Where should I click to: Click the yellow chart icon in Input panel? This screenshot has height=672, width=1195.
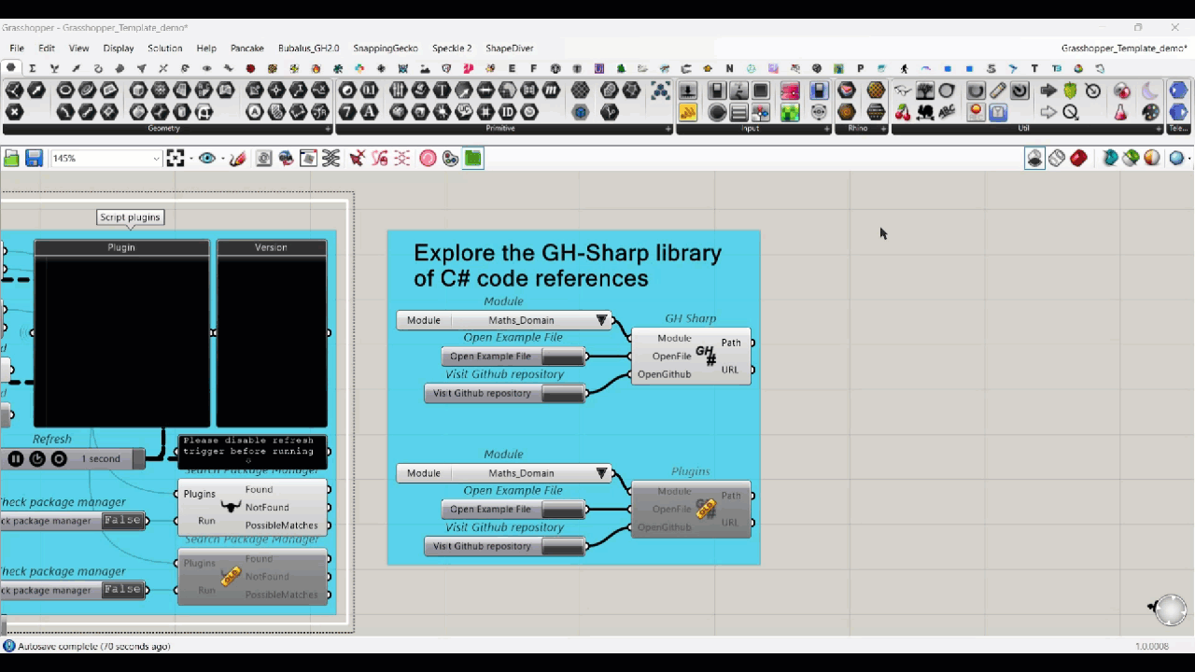(x=688, y=112)
